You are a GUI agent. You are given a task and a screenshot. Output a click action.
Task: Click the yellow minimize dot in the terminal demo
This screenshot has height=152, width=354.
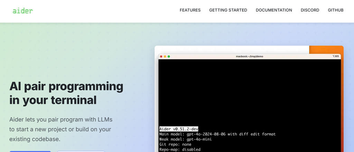coord(165,56)
